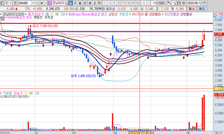Expand the stock code history dropdown

33,3
